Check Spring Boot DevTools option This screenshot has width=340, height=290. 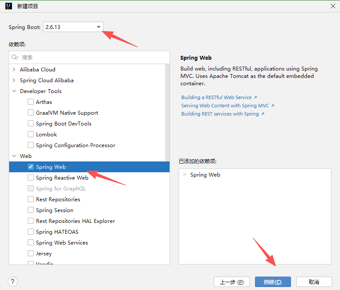click(x=31, y=123)
